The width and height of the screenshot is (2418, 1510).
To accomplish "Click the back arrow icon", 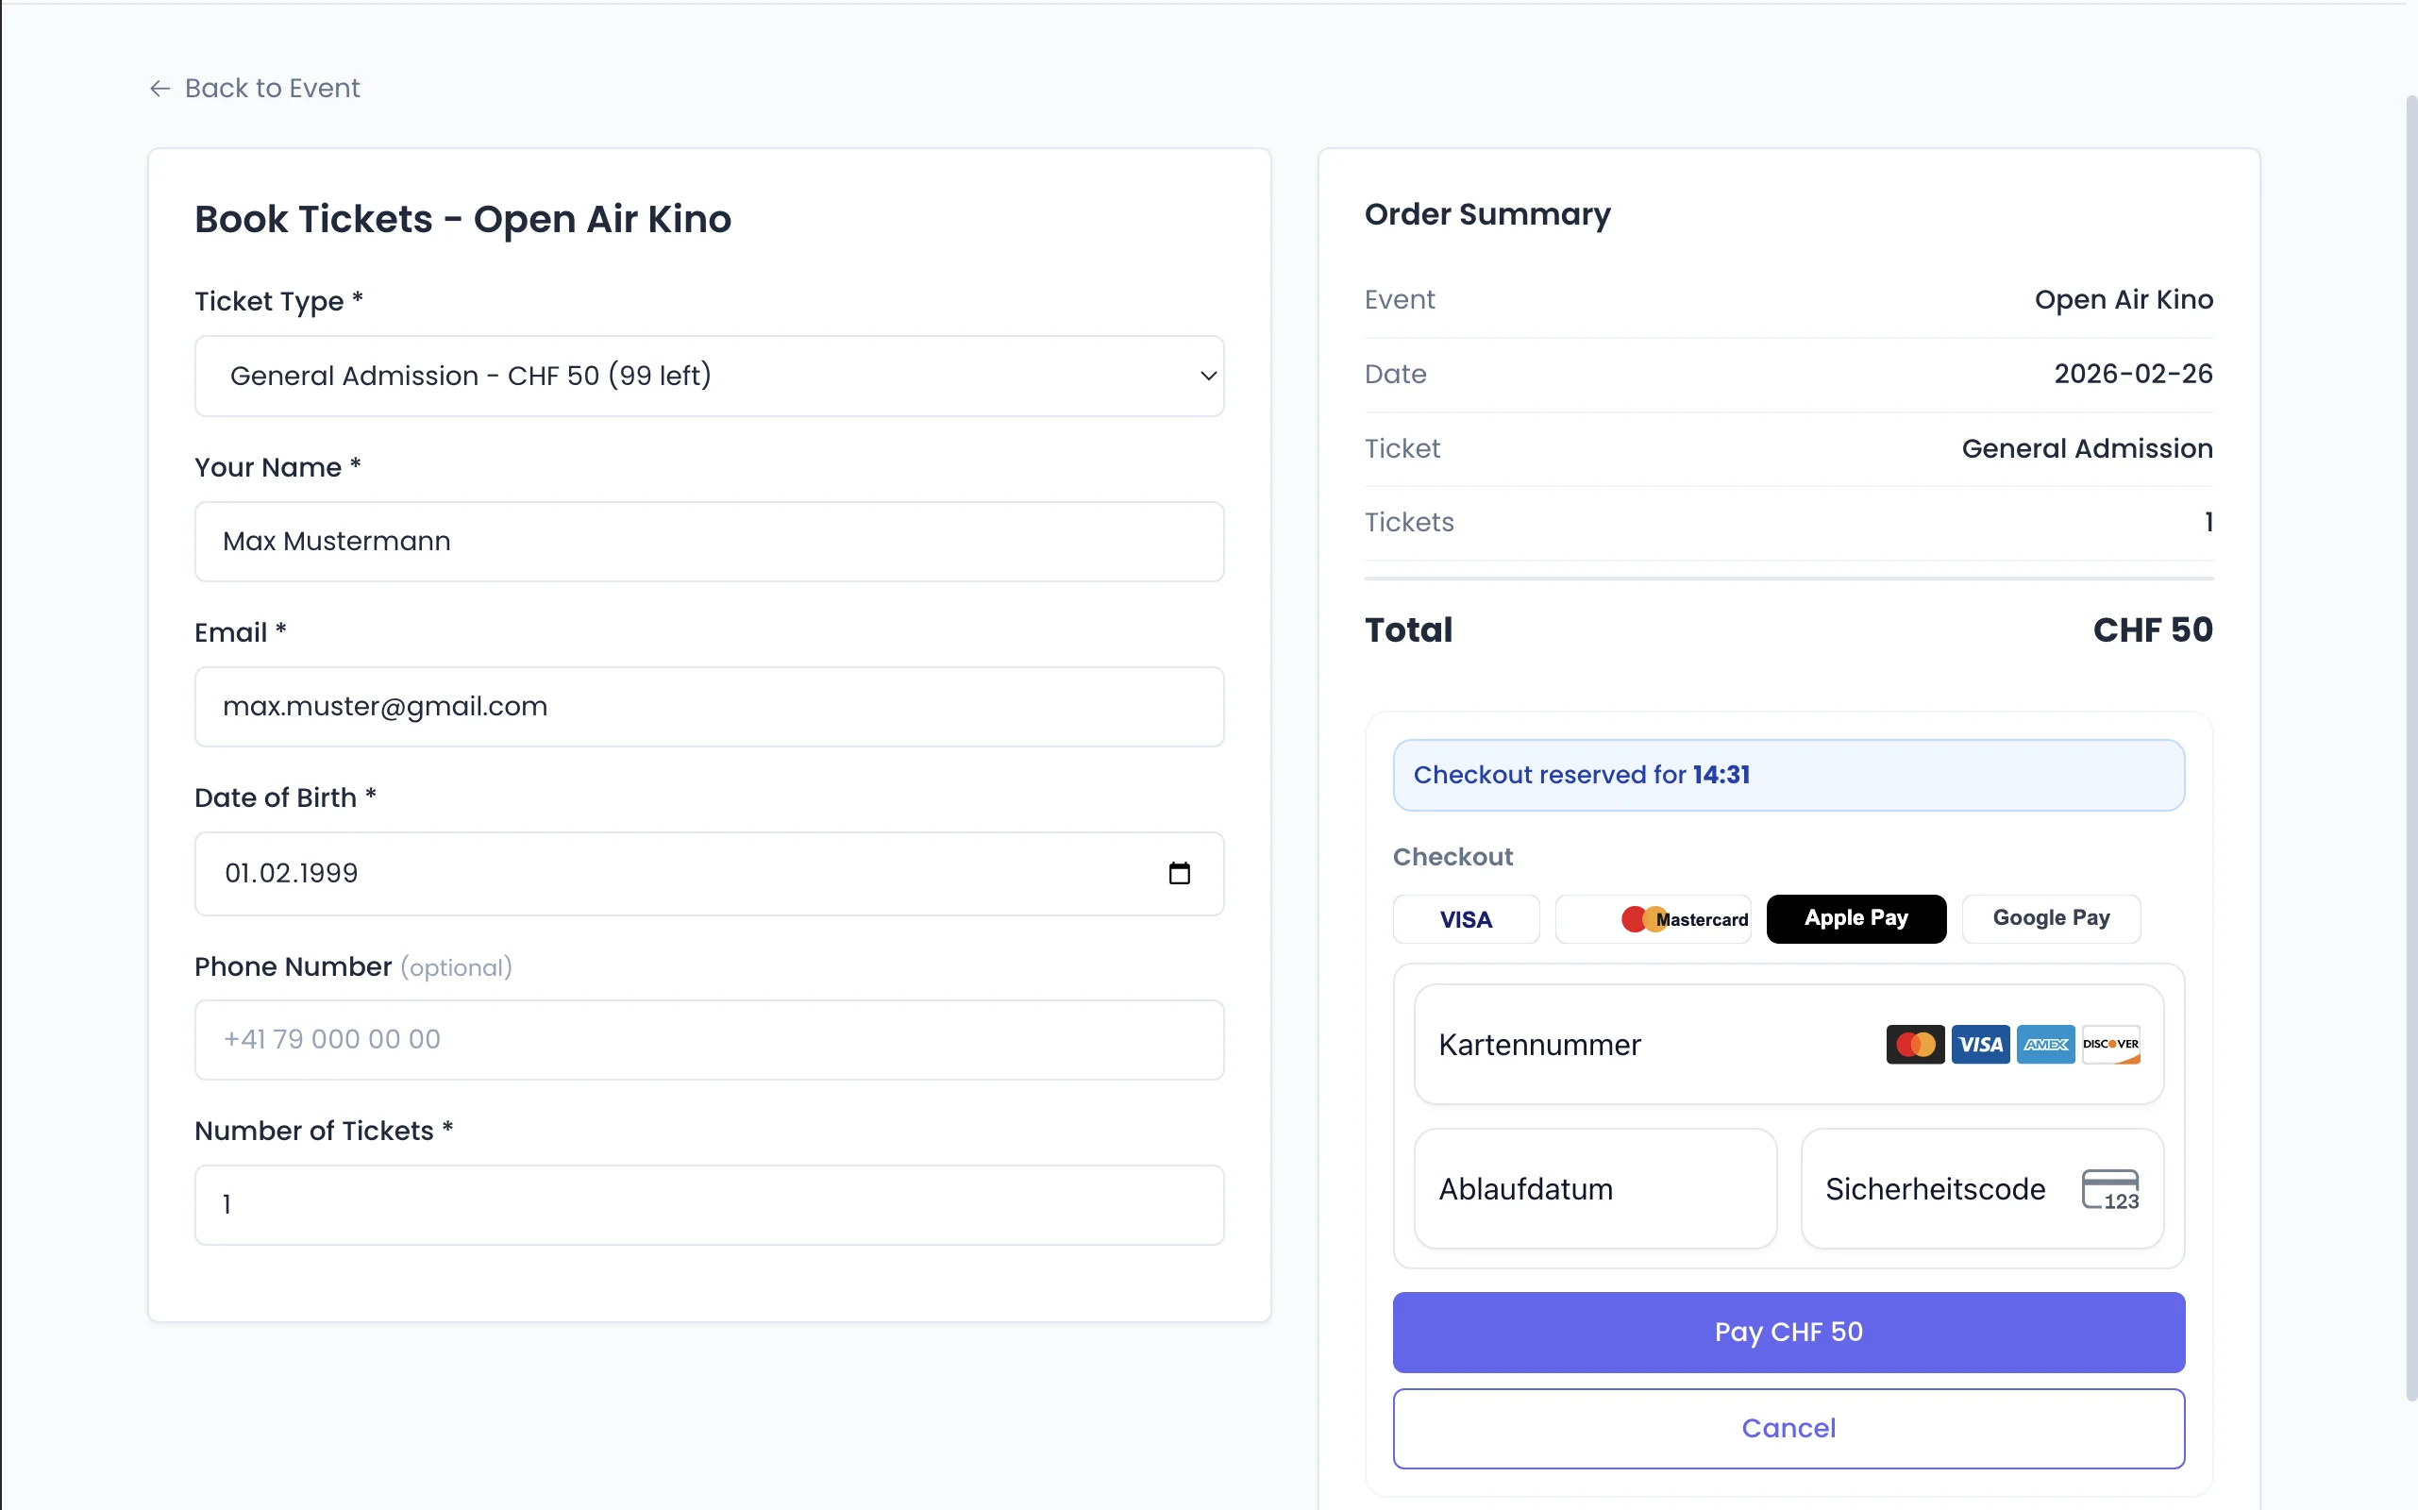I will pos(160,89).
